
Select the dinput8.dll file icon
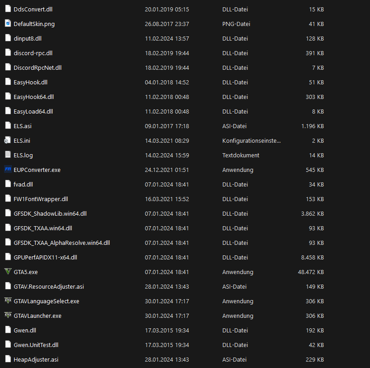point(8,38)
